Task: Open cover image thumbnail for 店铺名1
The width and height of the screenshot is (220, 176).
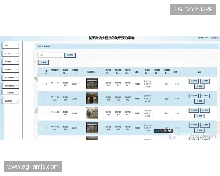Action: click(x=92, y=84)
